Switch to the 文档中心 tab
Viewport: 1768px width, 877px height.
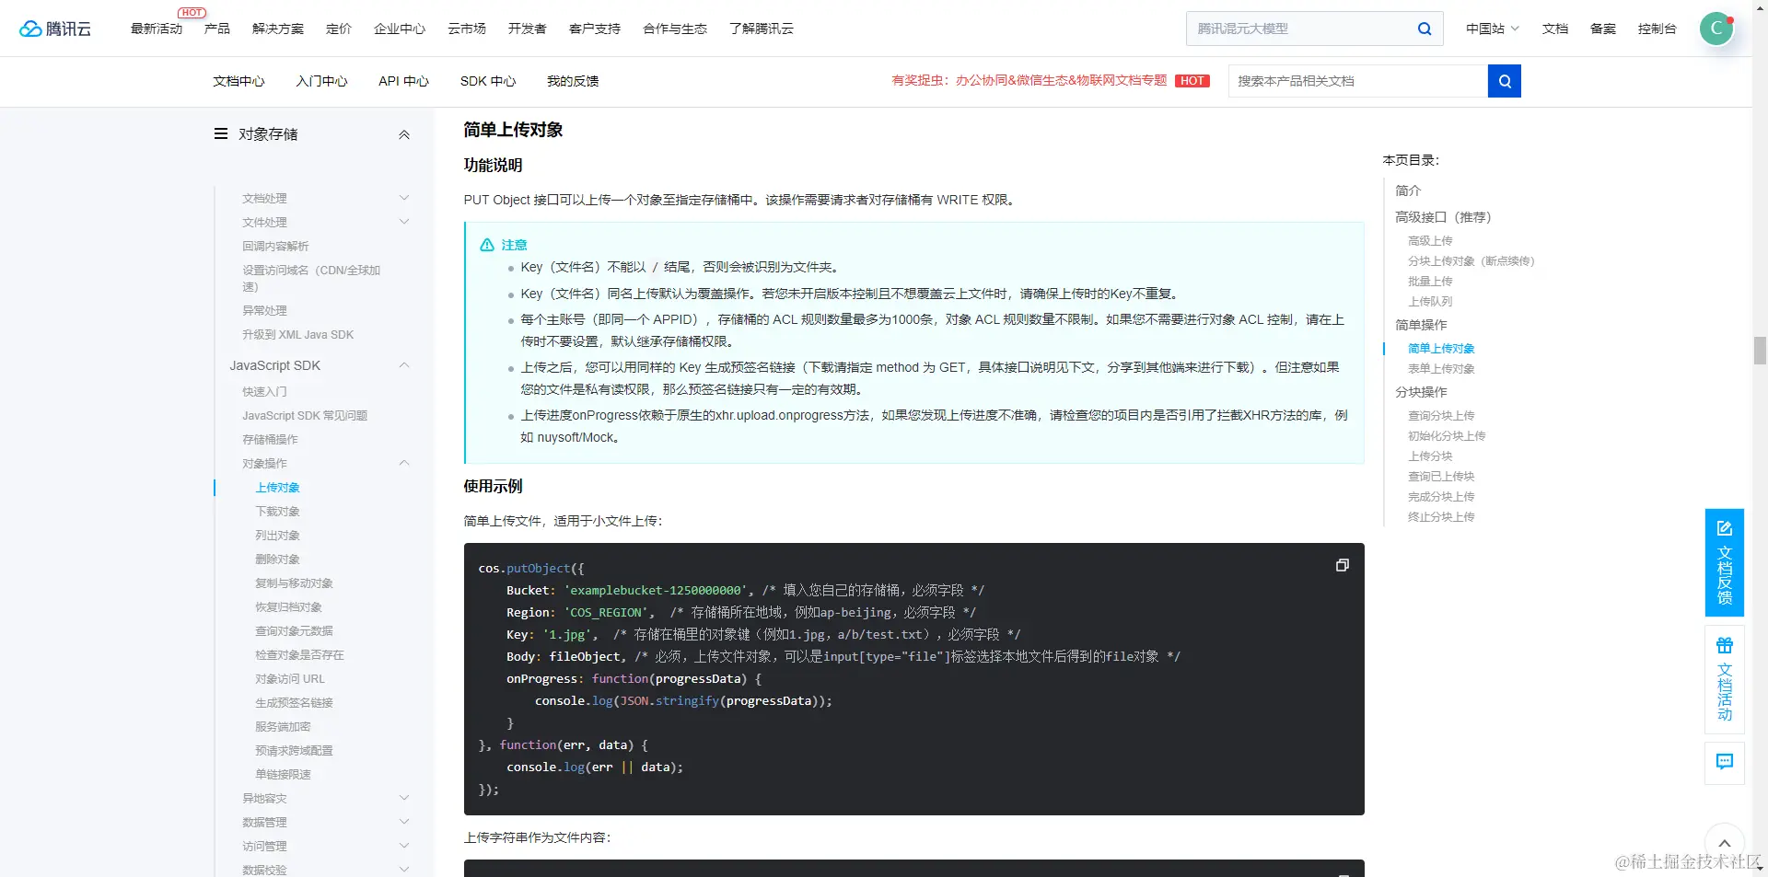238,81
